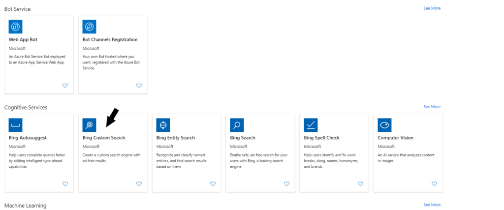504x210 pixels.
Task: Click the Bing Search title link
Action: [x=243, y=138]
